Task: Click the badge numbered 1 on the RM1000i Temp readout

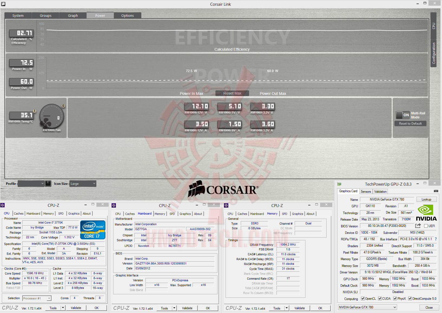Action: click(34, 111)
